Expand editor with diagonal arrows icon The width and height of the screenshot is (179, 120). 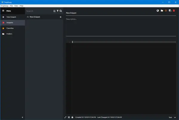pyautogui.click(x=65, y=117)
